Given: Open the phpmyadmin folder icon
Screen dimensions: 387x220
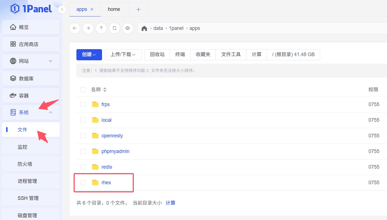Looking at the screenshot, I should 95,151.
